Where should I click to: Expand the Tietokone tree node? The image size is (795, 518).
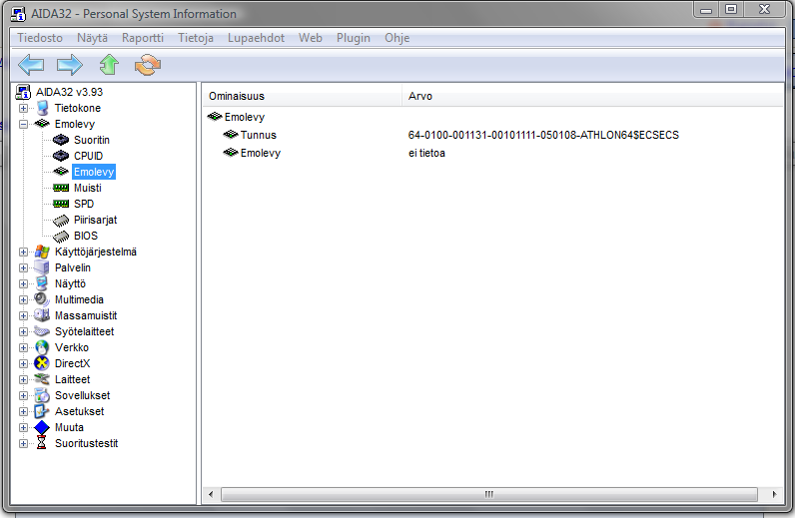23,108
